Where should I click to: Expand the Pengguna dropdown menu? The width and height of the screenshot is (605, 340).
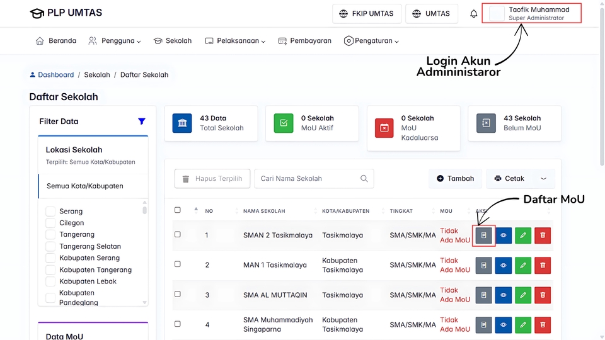(115, 41)
